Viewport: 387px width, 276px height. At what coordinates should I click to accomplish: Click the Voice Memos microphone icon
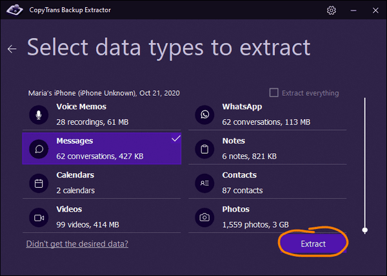[x=39, y=115]
